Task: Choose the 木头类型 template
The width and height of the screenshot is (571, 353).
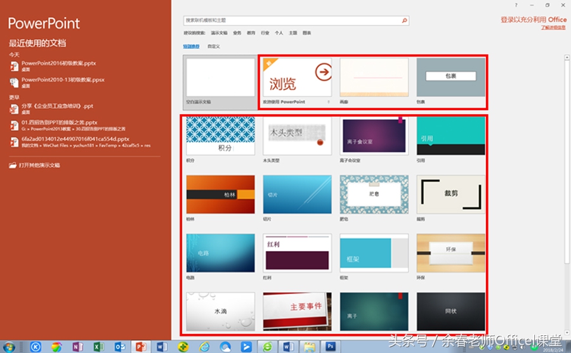Action: 297,136
